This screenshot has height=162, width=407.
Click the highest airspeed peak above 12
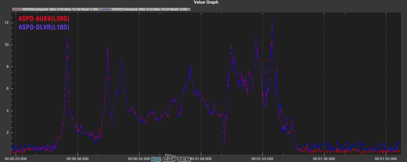pyautogui.click(x=272, y=18)
